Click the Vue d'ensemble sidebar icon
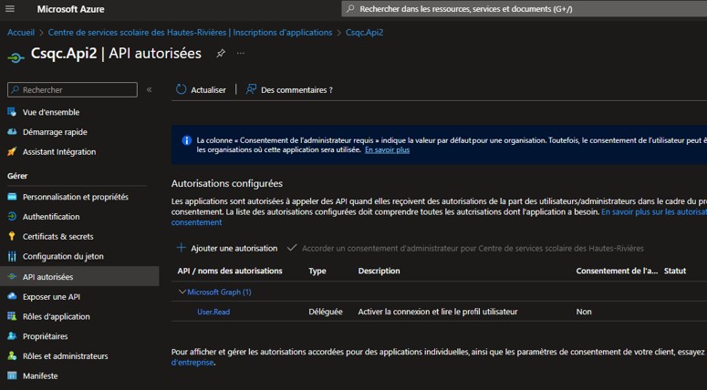Viewport: 707px width, 390px height. pyautogui.click(x=12, y=112)
